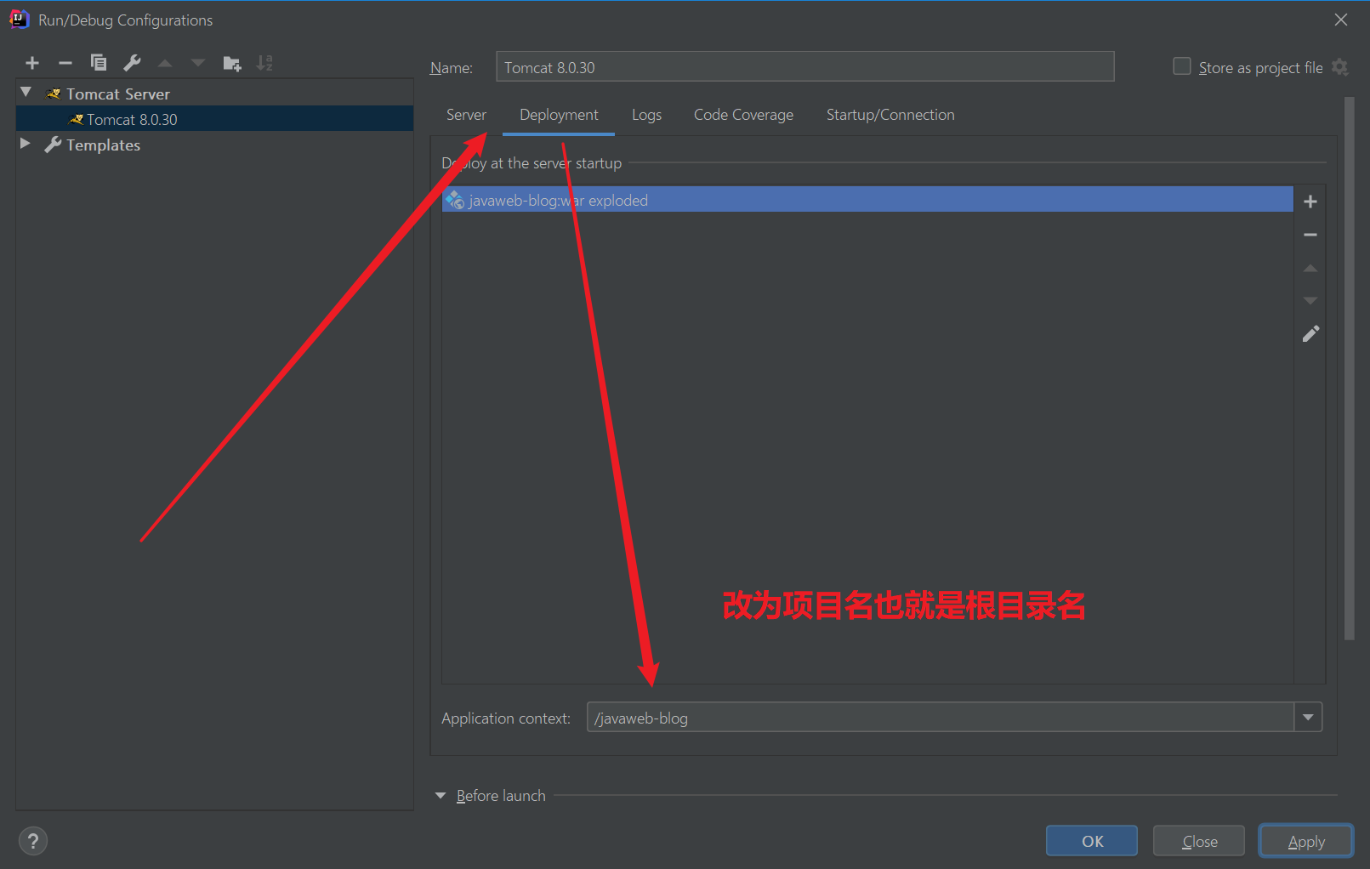Edit the selected artifact with the pencil icon

(x=1310, y=333)
